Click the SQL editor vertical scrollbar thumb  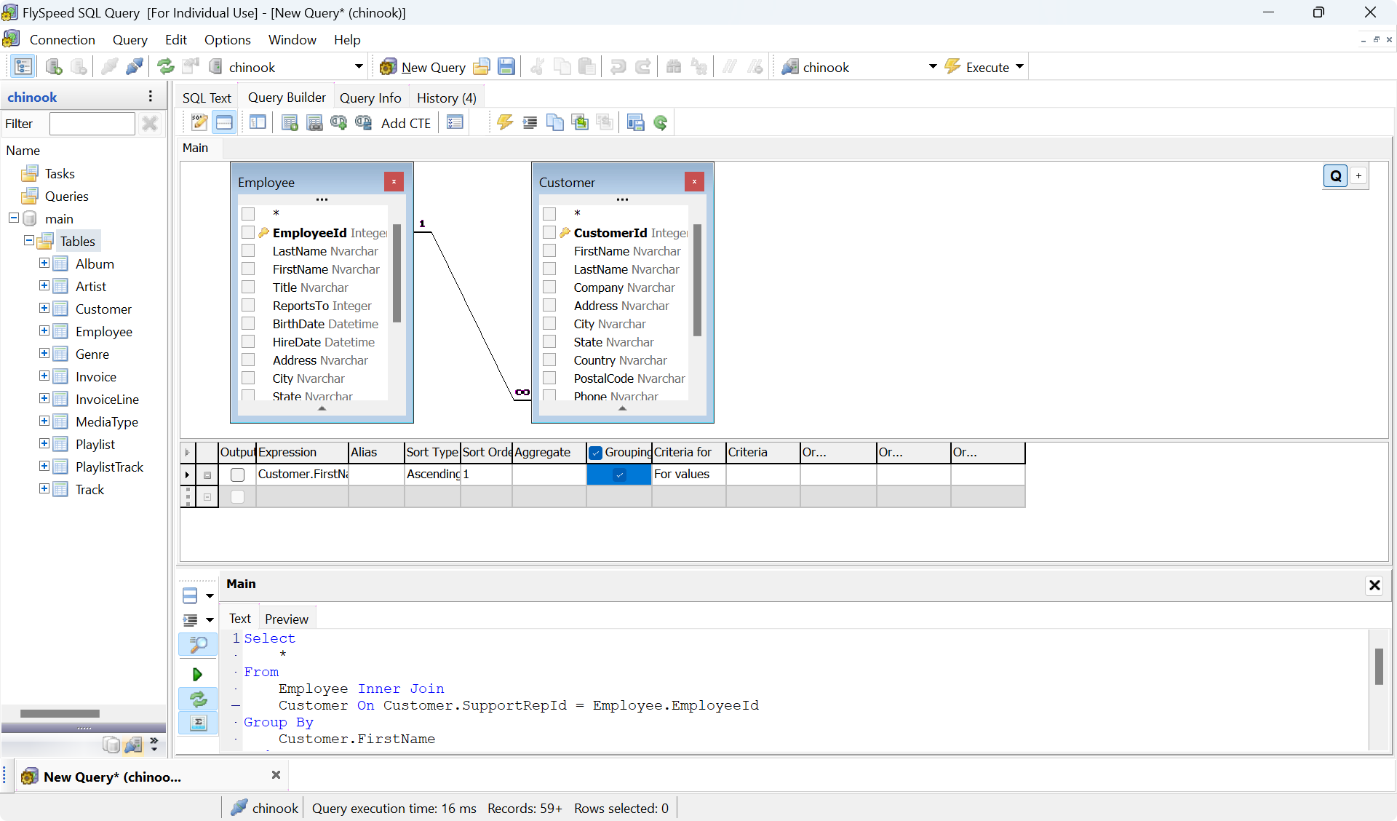pos(1378,666)
